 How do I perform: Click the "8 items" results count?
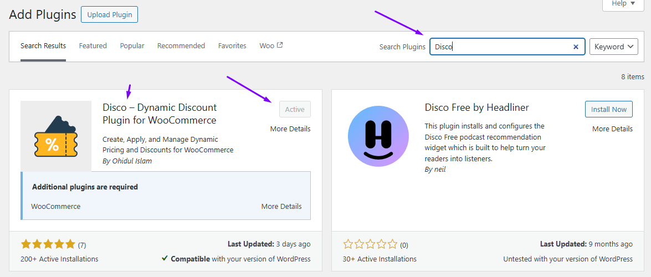pyautogui.click(x=633, y=77)
